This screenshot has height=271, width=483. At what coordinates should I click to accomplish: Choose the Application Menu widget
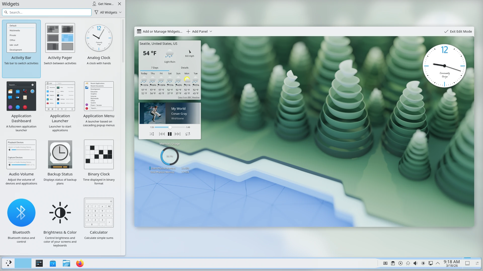(x=99, y=107)
